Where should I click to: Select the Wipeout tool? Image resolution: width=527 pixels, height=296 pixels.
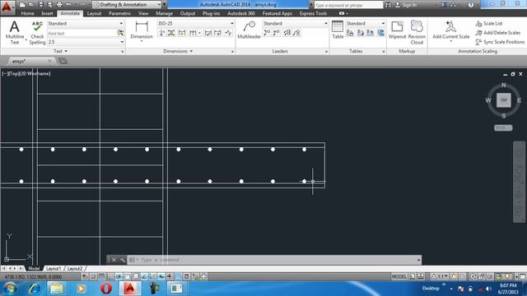point(397,30)
